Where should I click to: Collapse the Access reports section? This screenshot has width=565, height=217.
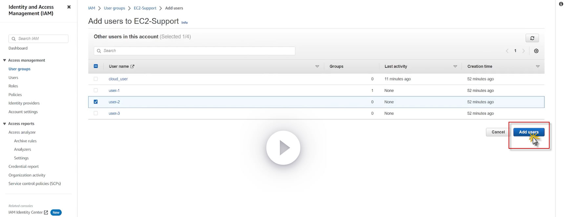pyautogui.click(x=5, y=124)
